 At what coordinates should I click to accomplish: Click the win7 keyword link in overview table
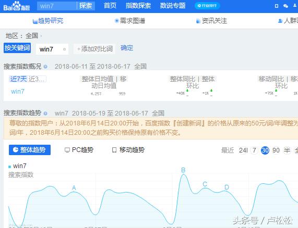pyautogui.click(x=18, y=92)
